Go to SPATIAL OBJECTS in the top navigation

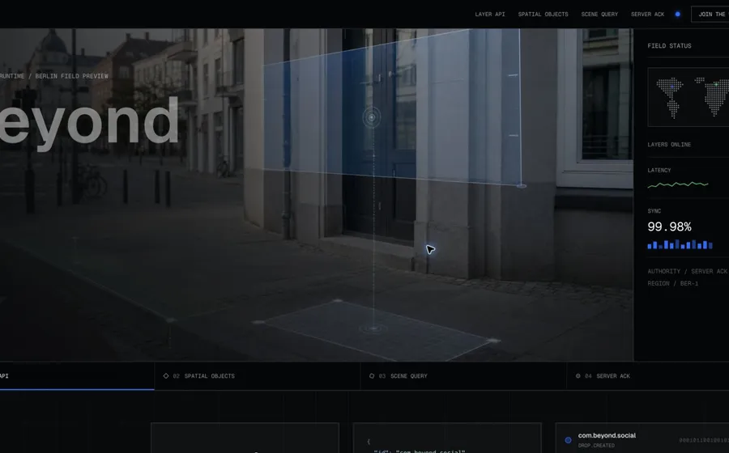click(x=543, y=15)
